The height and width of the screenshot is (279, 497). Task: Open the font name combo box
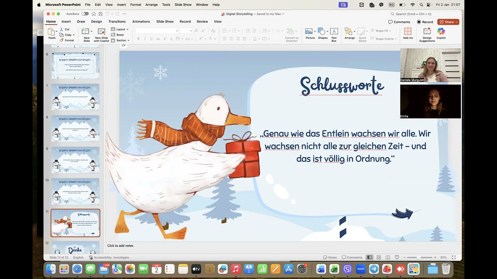tap(157, 31)
